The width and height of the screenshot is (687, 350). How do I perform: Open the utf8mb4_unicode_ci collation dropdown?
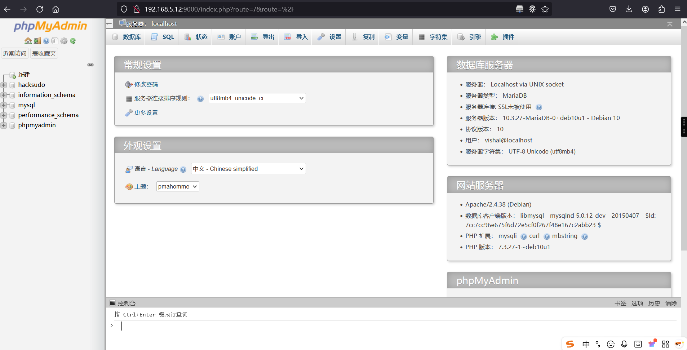257,98
